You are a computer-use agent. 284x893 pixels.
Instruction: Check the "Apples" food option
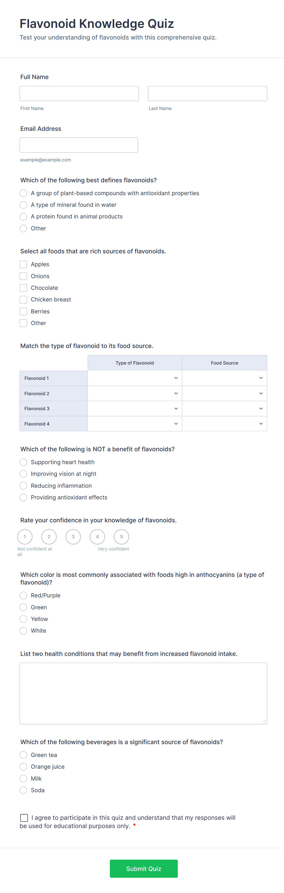(x=23, y=264)
